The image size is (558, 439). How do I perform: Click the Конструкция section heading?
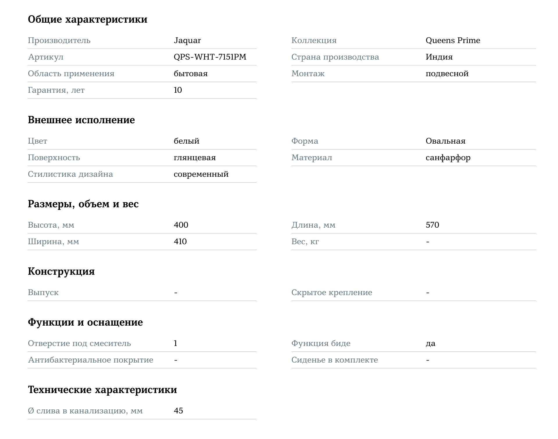(61, 272)
